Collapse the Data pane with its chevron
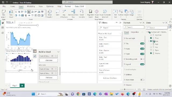Image resolution: width=172 pixels, height=97 pixels. pos(163,23)
